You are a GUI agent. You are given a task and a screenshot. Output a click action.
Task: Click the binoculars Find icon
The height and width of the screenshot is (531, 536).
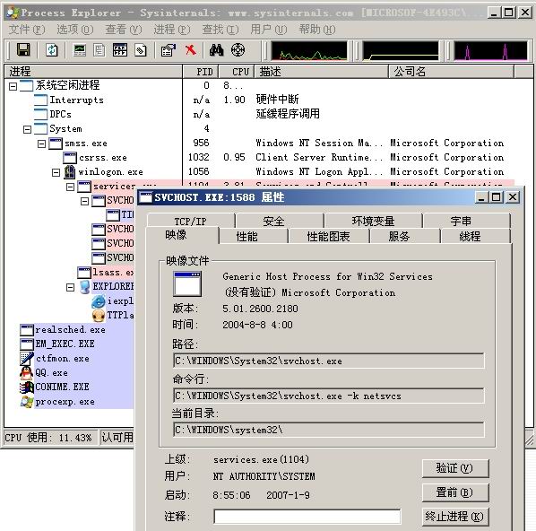(217, 50)
